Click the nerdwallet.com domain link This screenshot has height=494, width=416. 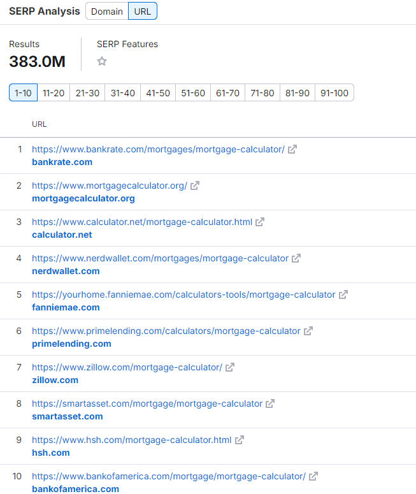click(66, 271)
